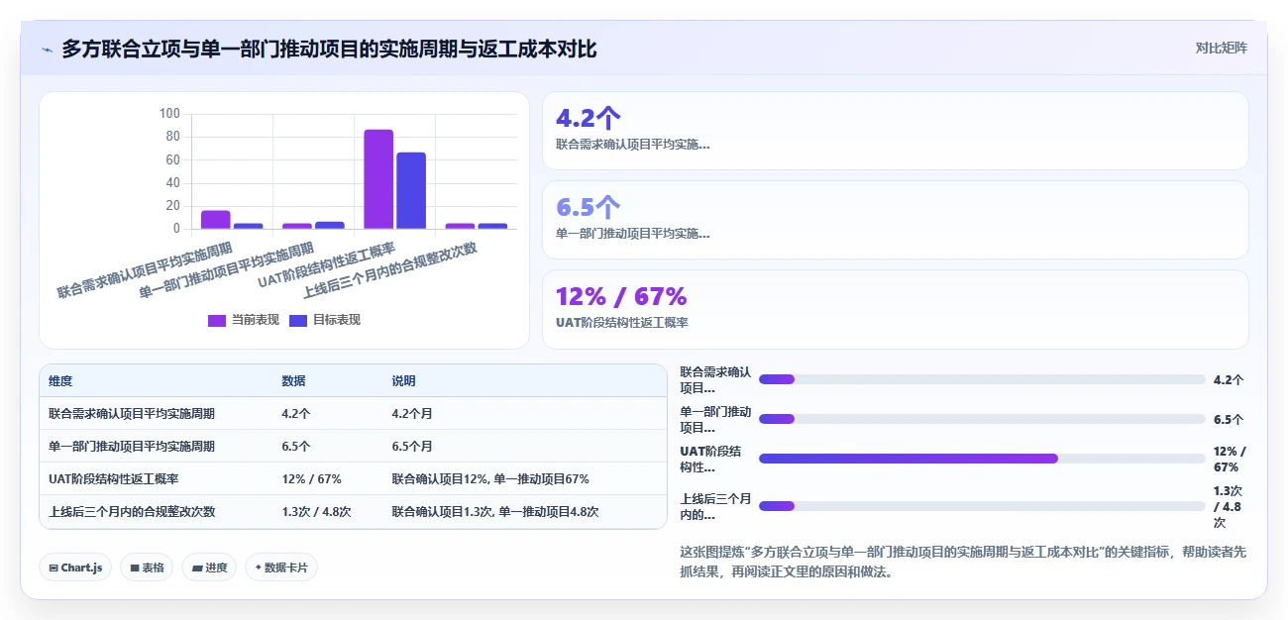Click the lightning icon beside the title

click(47, 50)
